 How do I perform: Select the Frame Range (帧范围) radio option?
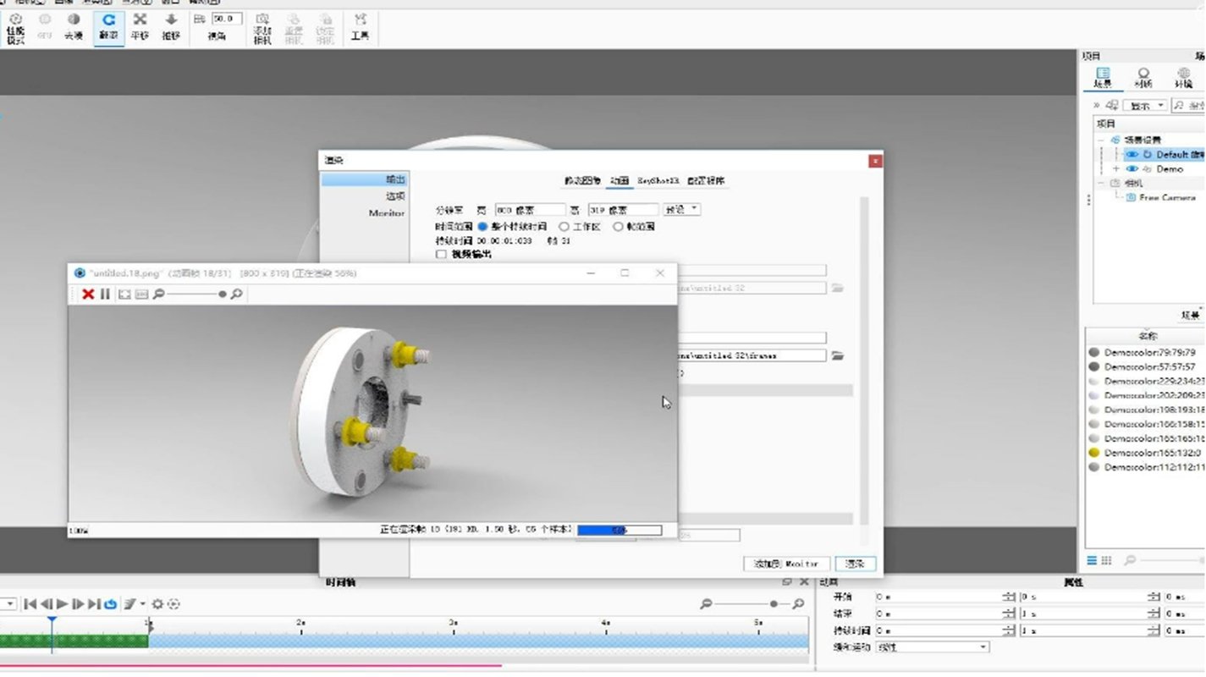click(x=618, y=227)
